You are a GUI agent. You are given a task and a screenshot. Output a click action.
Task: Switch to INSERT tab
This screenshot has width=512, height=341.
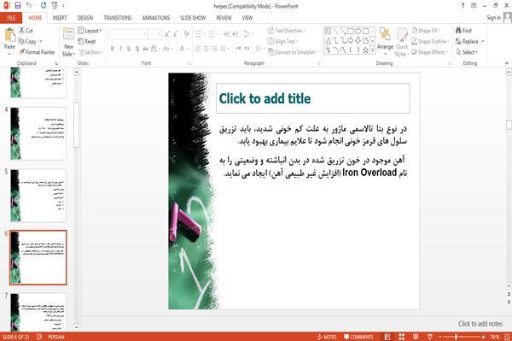coord(60,18)
